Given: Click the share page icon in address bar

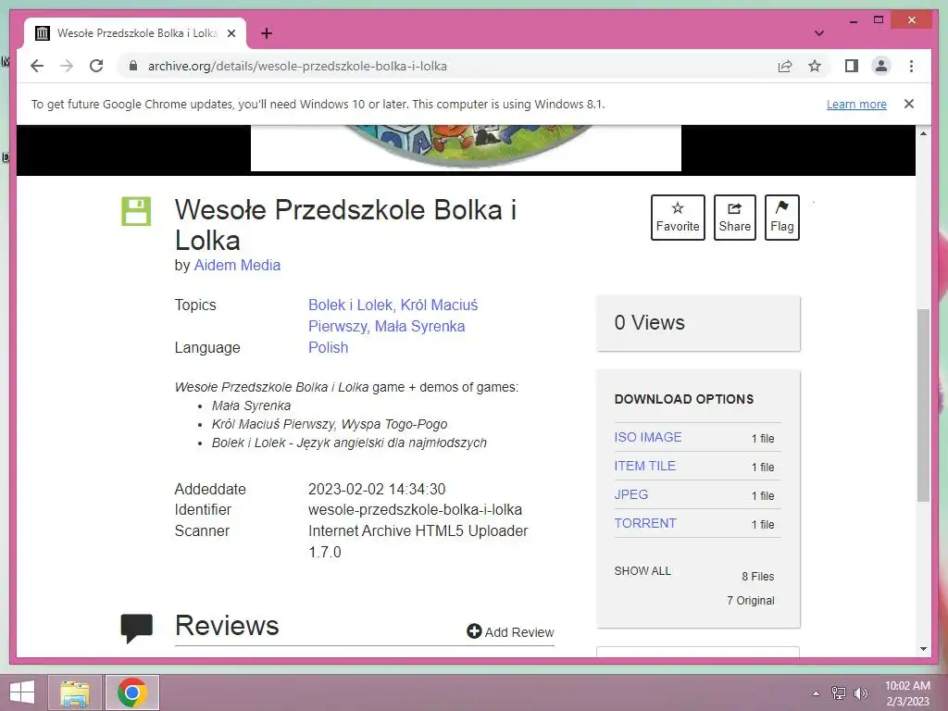Looking at the screenshot, I should 785,66.
